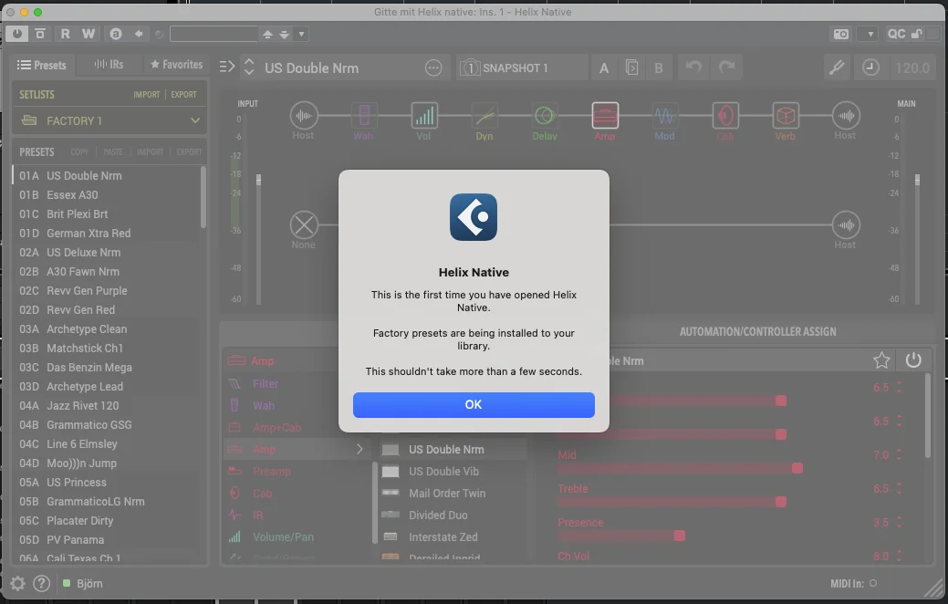The height and width of the screenshot is (604, 948).
Task: Click the empty None block on the lower path
Action: (304, 225)
